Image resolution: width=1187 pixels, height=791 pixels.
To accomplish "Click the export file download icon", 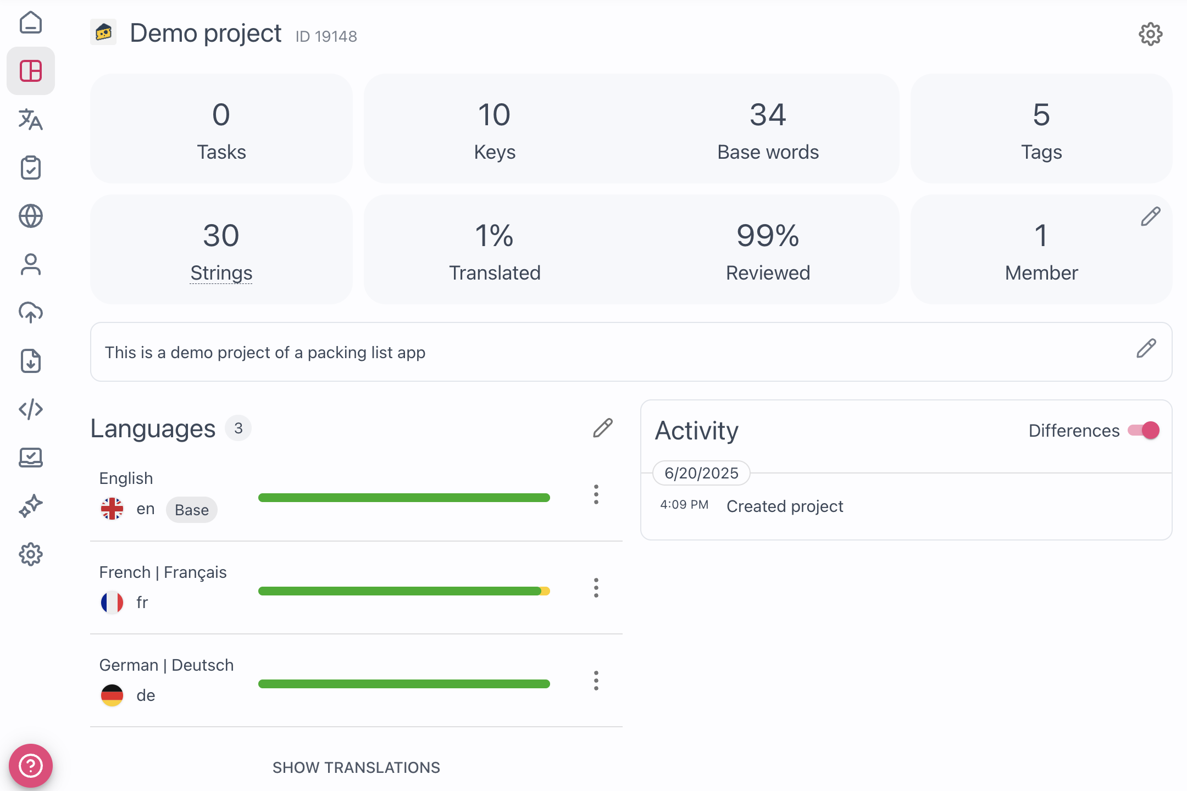I will 31,361.
